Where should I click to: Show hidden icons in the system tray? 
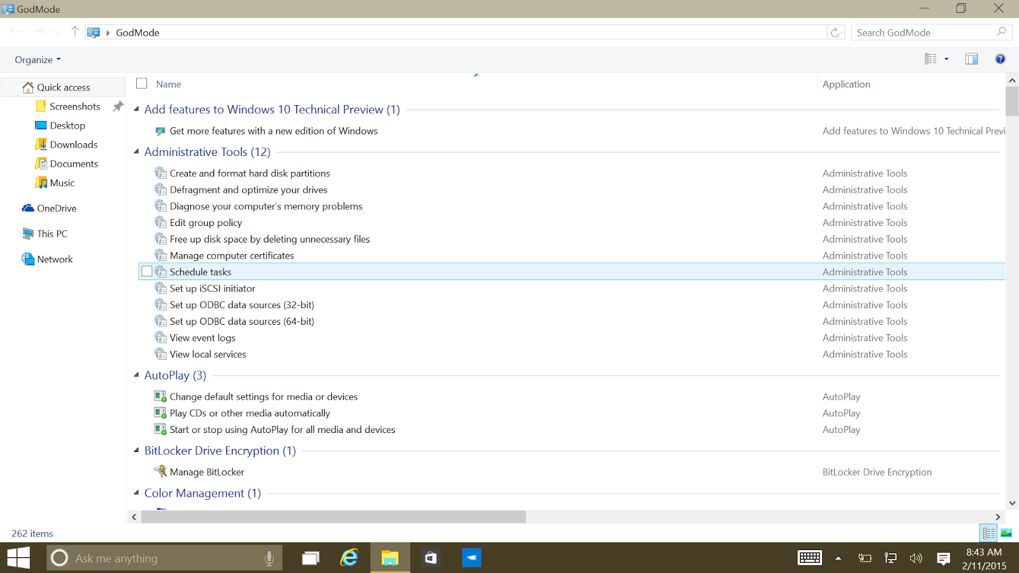pos(837,558)
